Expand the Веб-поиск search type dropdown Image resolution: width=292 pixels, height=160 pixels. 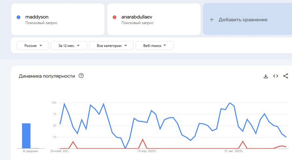pyautogui.click(x=154, y=46)
